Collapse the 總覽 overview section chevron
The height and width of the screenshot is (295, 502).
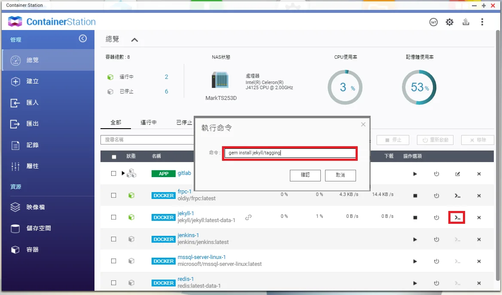pyautogui.click(x=134, y=40)
